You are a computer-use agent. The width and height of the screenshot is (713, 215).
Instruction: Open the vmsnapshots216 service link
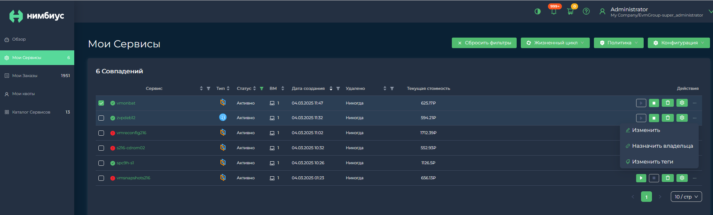pos(133,178)
